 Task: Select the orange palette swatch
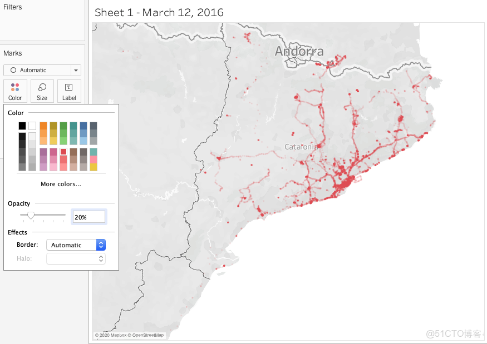pos(43,125)
